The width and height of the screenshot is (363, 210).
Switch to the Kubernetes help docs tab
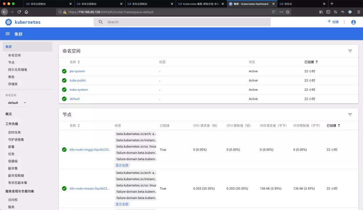[x=201, y=4]
